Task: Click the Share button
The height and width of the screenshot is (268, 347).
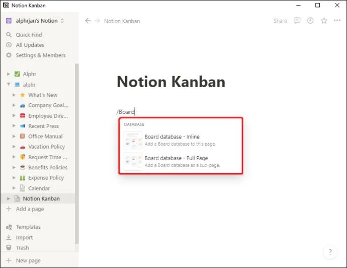Action: coord(280,21)
